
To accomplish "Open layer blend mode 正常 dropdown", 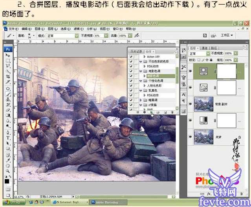I will 208,53.
